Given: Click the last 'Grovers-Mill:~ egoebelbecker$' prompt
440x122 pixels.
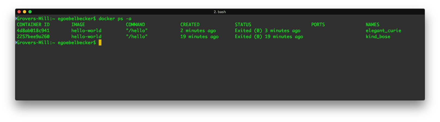Looking at the screenshot, I should 56,42.
